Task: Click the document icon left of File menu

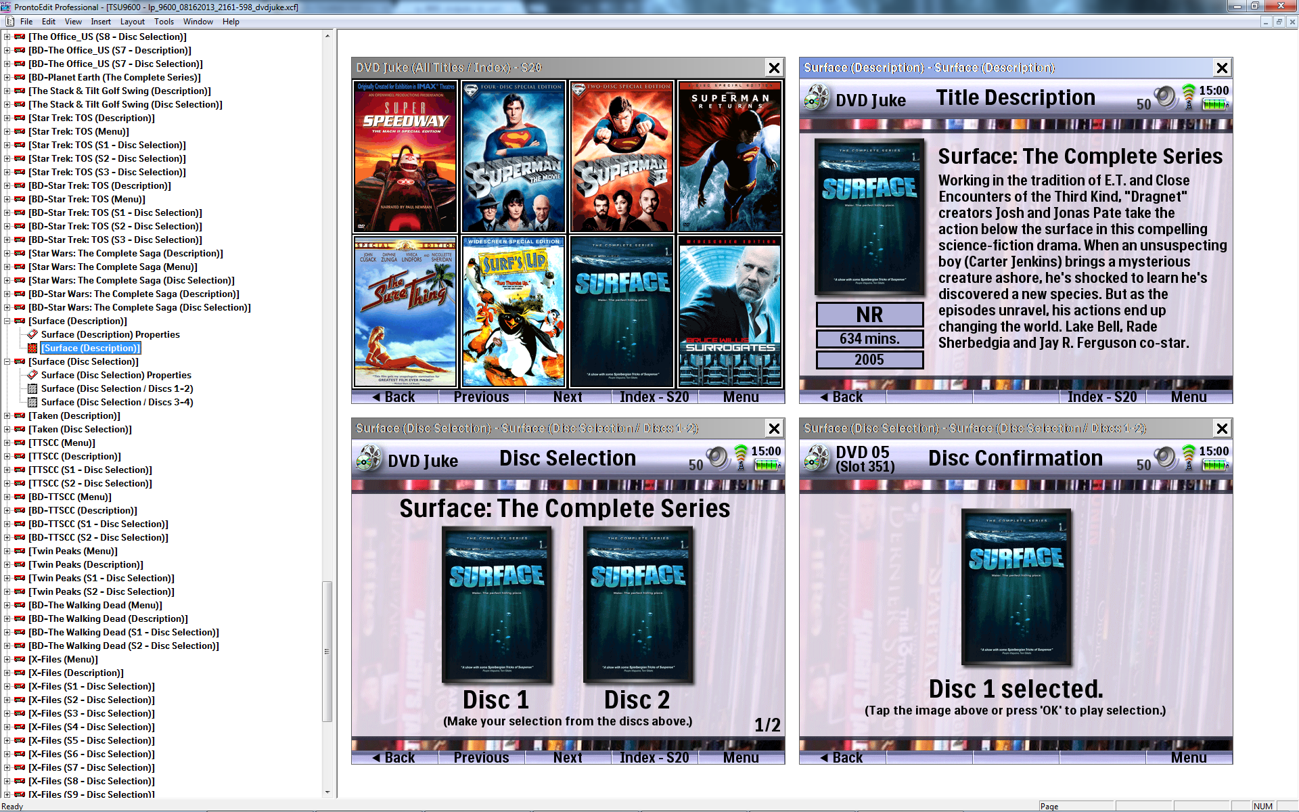Action: (x=10, y=22)
